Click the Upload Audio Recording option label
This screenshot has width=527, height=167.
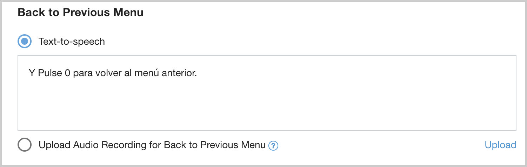pyautogui.click(x=152, y=145)
